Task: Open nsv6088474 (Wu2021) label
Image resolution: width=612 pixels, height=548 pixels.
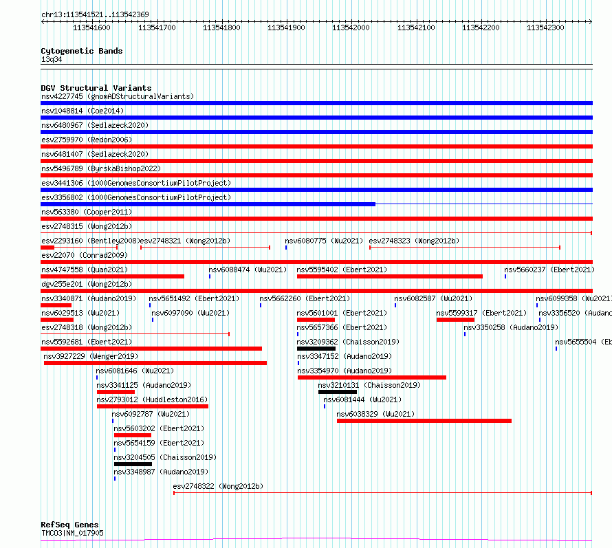Action: tap(248, 270)
